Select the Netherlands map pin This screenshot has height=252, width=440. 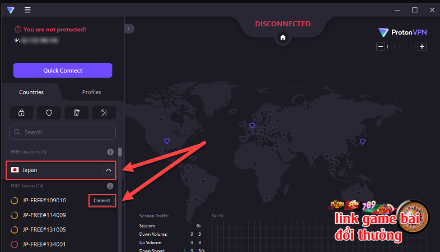pos(252,126)
